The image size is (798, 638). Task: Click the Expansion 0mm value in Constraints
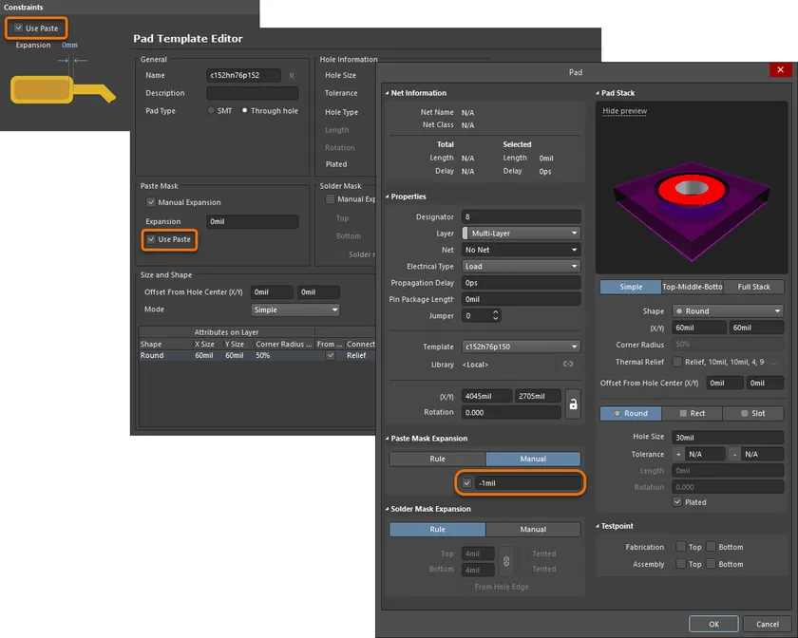[69, 45]
